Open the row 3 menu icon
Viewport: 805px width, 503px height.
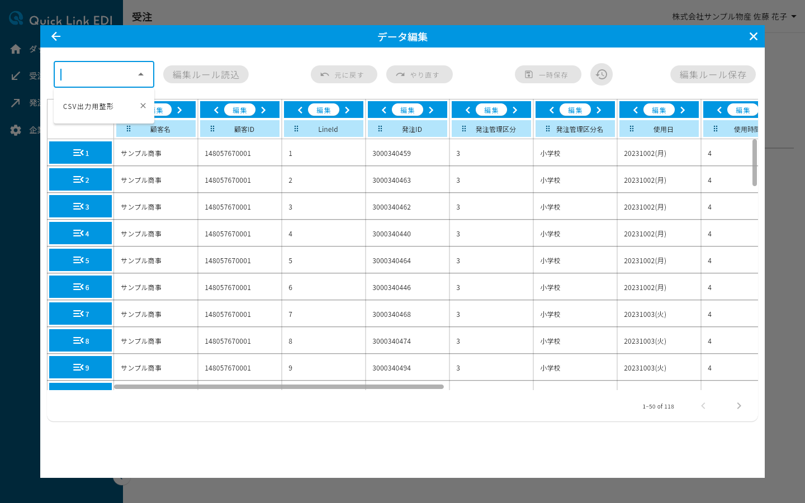pyautogui.click(x=80, y=206)
